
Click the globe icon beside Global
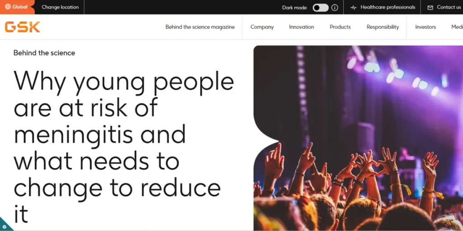click(x=8, y=7)
